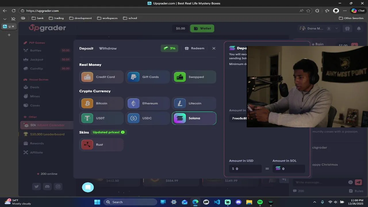
Task: Select Litecoin crypto deposit
Action: (x=194, y=103)
